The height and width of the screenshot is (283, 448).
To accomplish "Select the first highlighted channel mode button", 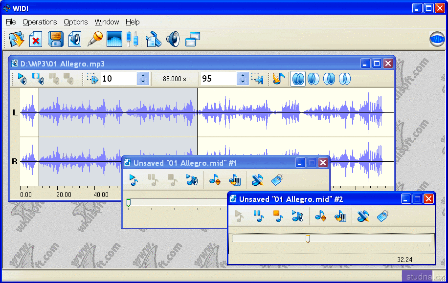I will (x=298, y=78).
